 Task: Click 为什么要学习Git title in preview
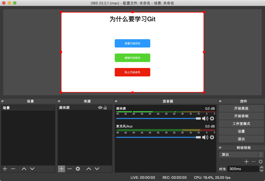(x=132, y=19)
